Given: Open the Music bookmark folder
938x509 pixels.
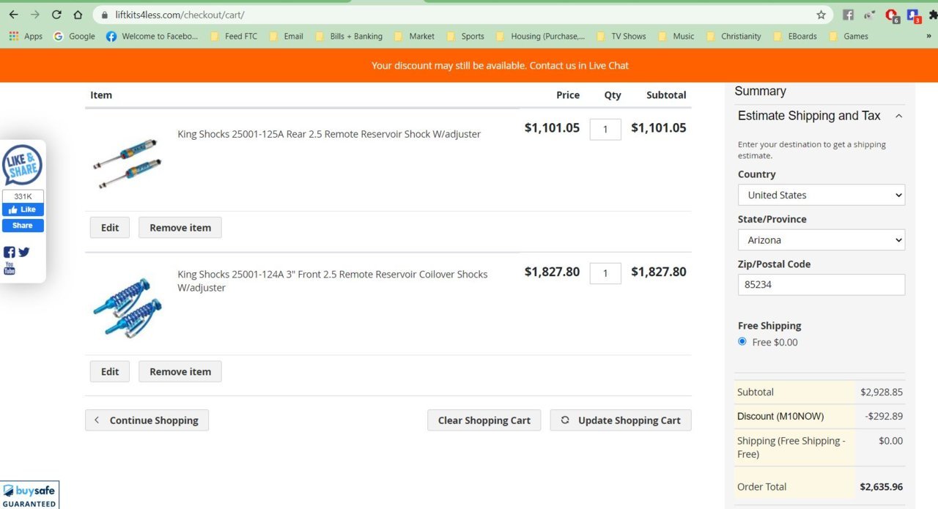Looking at the screenshot, I should pos(676,36).
